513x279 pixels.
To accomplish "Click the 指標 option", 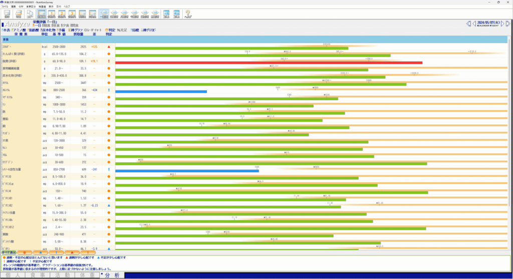I will tap(135, 30).
